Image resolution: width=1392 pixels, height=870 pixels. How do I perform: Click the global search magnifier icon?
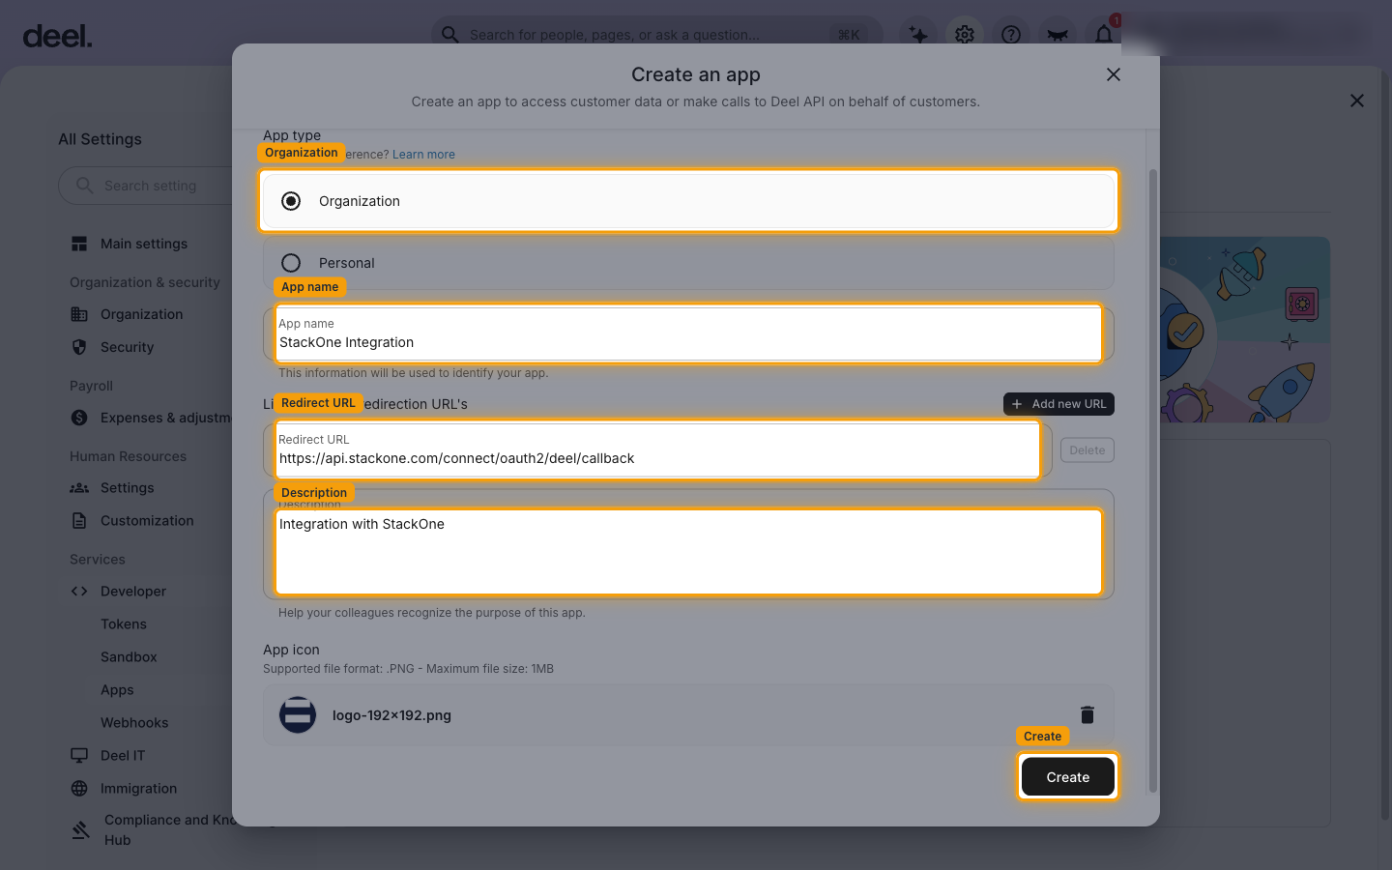pos(450,35)
